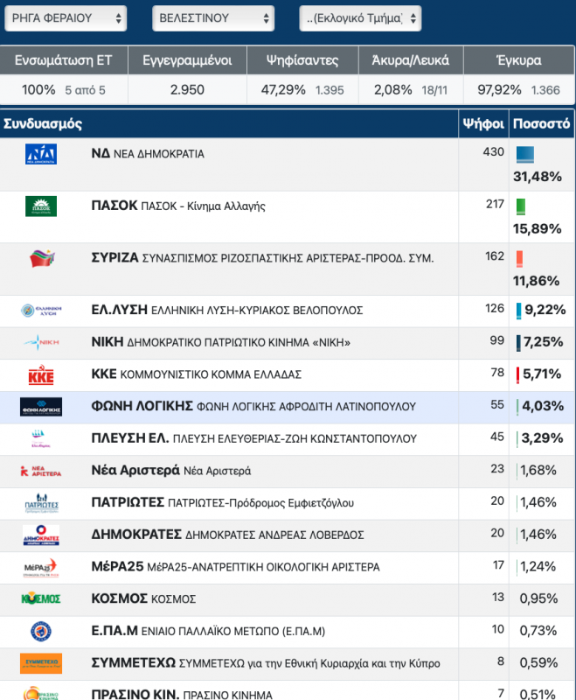This screenshot has width=576, height=700.
Task: Click the 9,22% percentage for ΕΛ.ΛΥΣΗ
Action: click(x=545, y=310)
